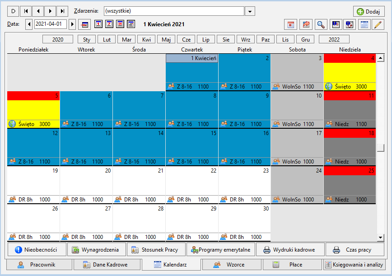The image size is (392, 276).
Task: Click the DR 8h 1000 entry on day 22
Action: coord(192,200)
